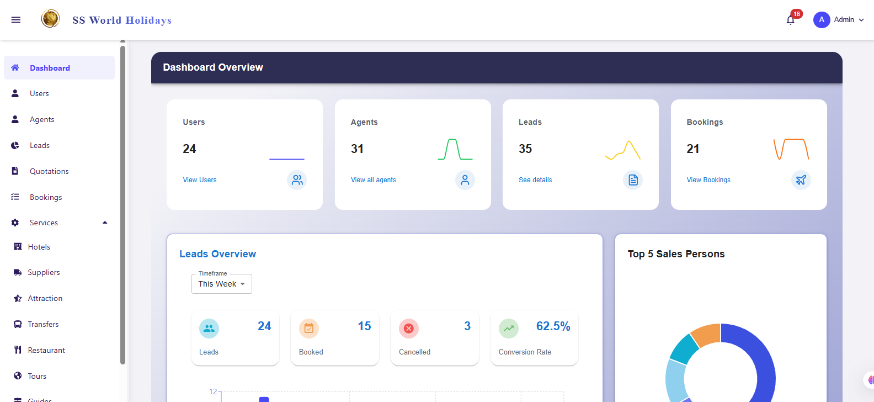Click the See details link for Leads
This screenshot has width=874, height=402.
pyautogui.click(x=535, y=180)
